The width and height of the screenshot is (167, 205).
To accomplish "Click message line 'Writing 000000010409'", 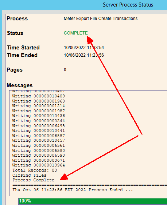I will (39, 96).
